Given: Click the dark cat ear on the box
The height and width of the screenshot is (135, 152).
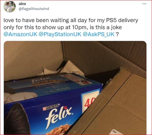Looking at the screenshot, I should coord(16,119).
